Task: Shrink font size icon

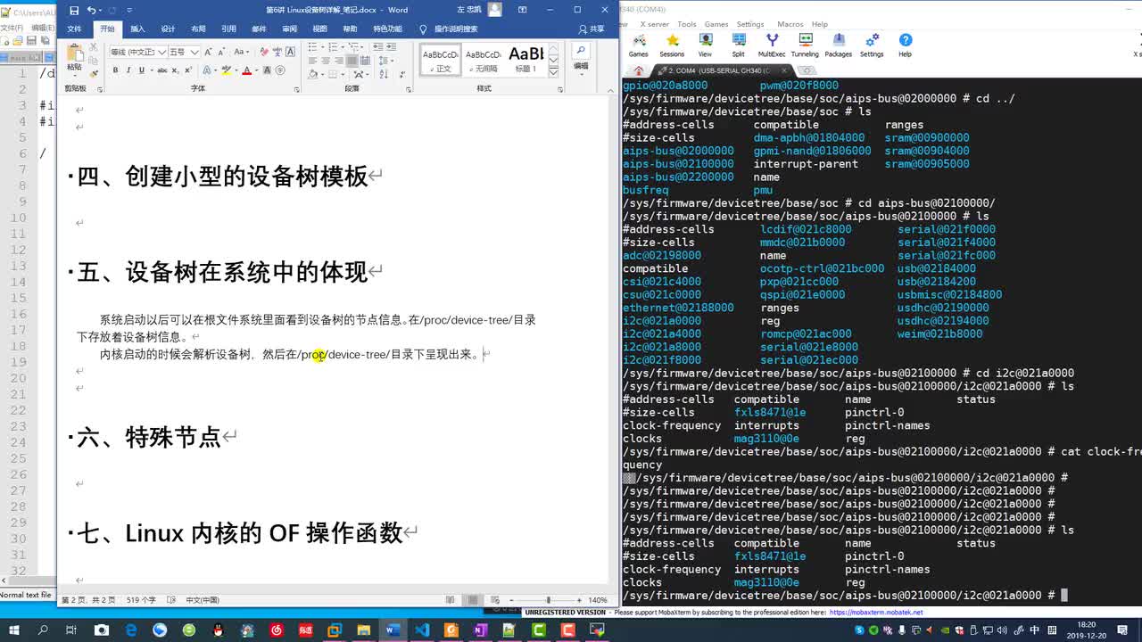Action: pos(221,52)
